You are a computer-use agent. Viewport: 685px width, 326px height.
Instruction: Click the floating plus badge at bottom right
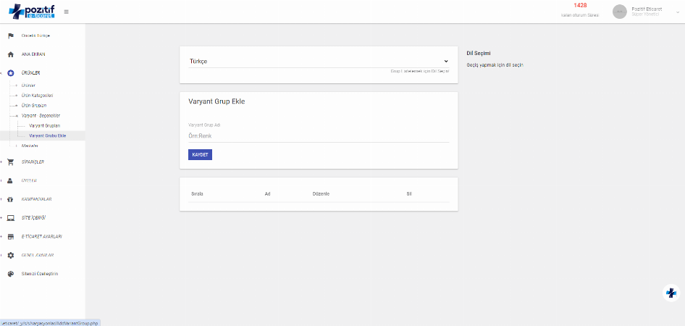tap(671, 293)
